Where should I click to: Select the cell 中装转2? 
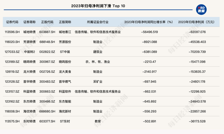[x=29, y=52]
